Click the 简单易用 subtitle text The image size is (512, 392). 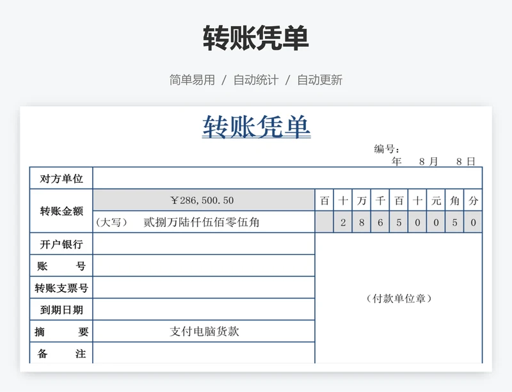pos(192,80)
